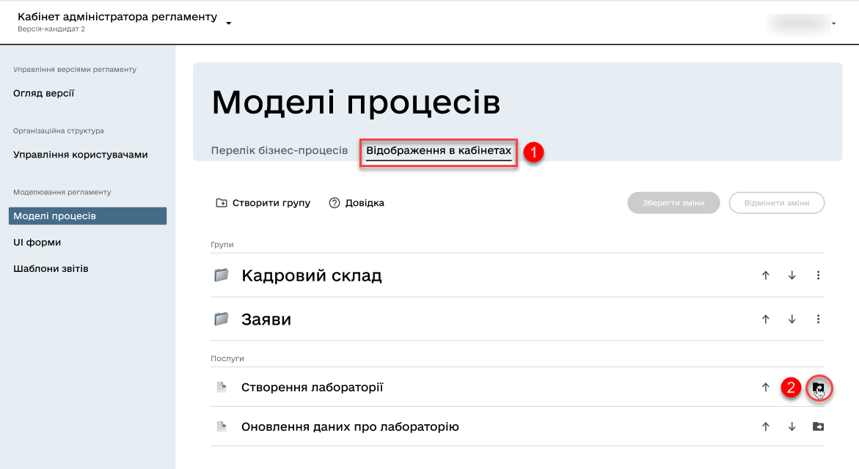Add Створення лабораторії to a group
This screenshot has height=469, width=859.
(x=818, y=387)
